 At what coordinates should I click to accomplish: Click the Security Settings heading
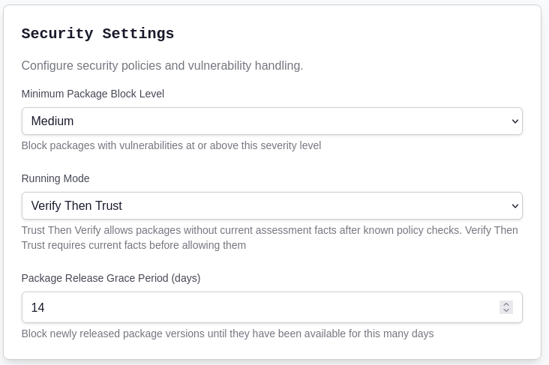pos(97,34)
